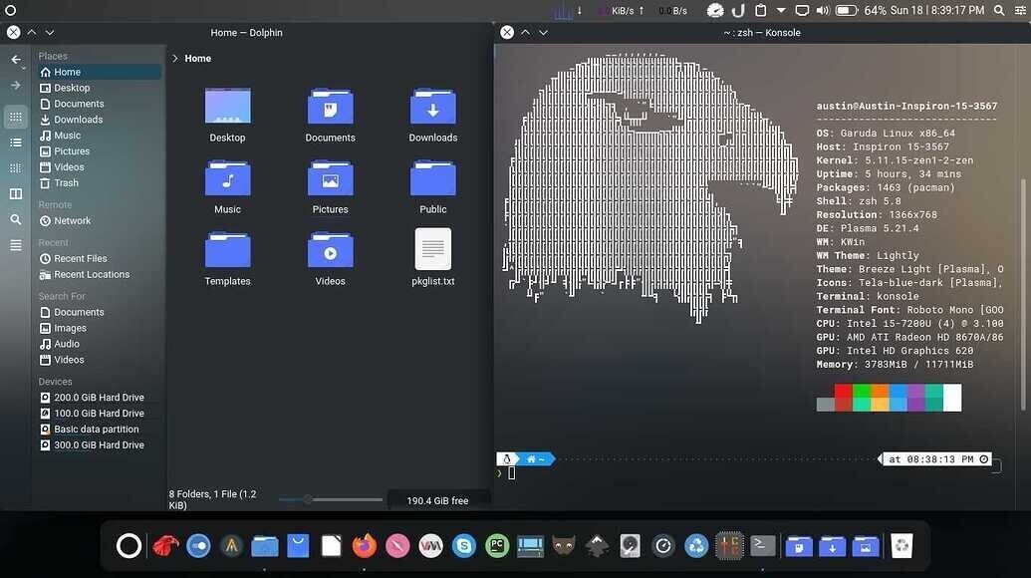Select the pkglist.txt file
Viewport: 1031px width, 578px height.
click(x=432, y=249)
